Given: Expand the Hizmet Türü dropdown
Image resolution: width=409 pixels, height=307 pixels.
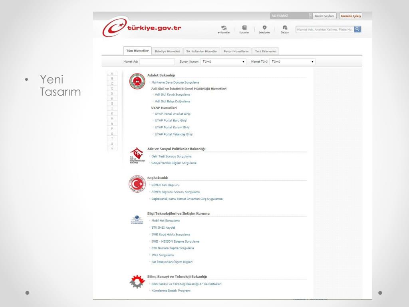Looking at the screenshot, I should pyautogui.click(x=292, y=62).
